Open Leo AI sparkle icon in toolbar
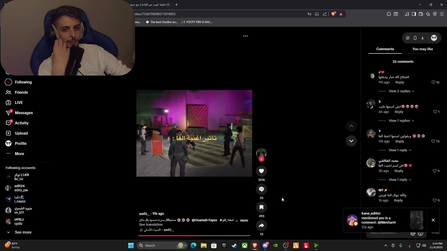Screen dimensions: 447x251 point(428,14)
